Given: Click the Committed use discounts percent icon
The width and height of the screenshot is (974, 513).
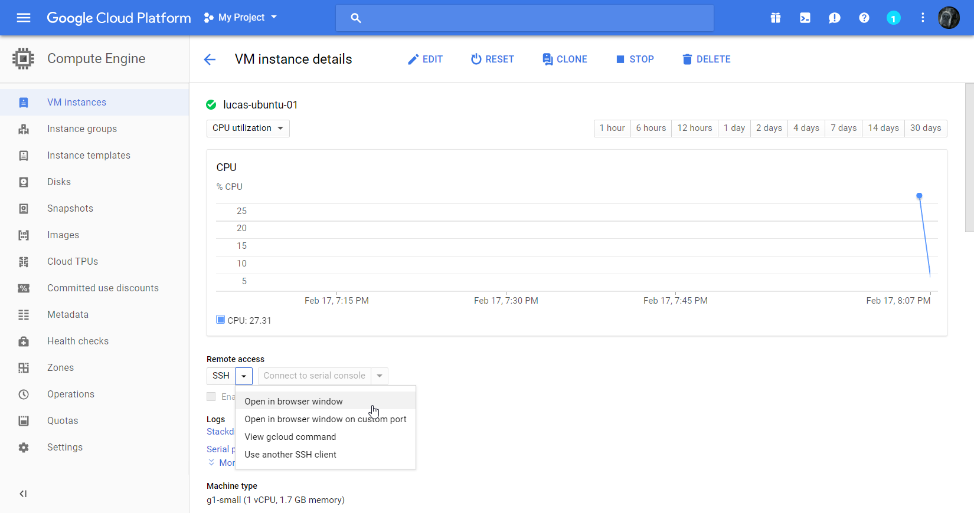Looking at the screenshot, I should tap(24, 288).
